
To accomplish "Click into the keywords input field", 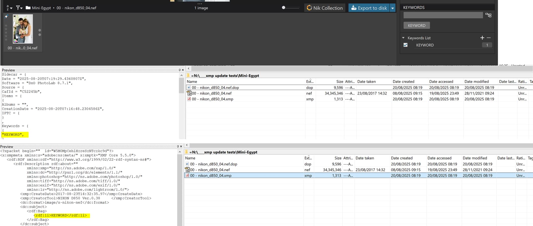I will (x=443, y=15).
